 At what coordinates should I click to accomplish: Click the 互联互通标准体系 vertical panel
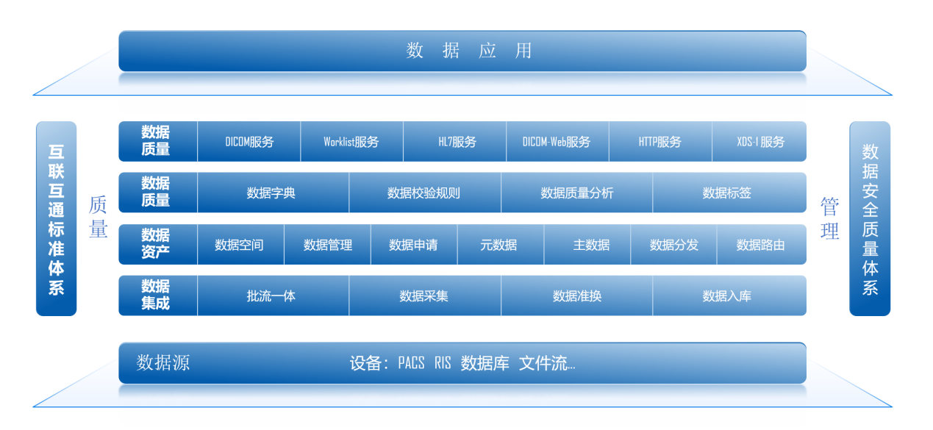57,219
